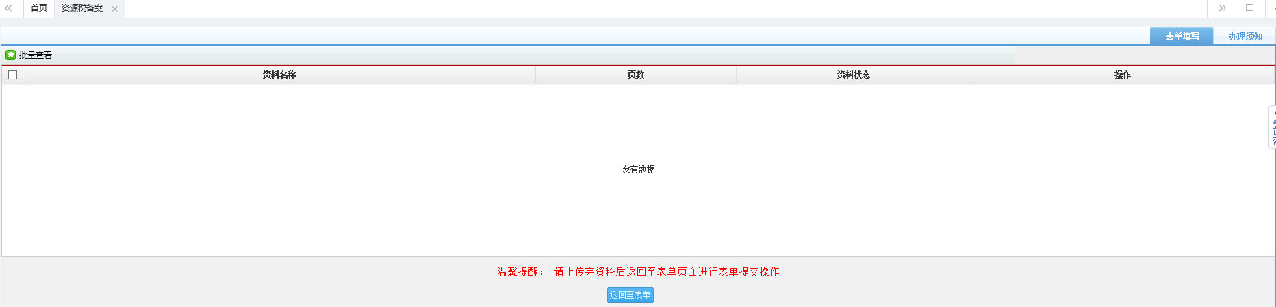Tick the select-all checkbox in table header

click(12, 75)
